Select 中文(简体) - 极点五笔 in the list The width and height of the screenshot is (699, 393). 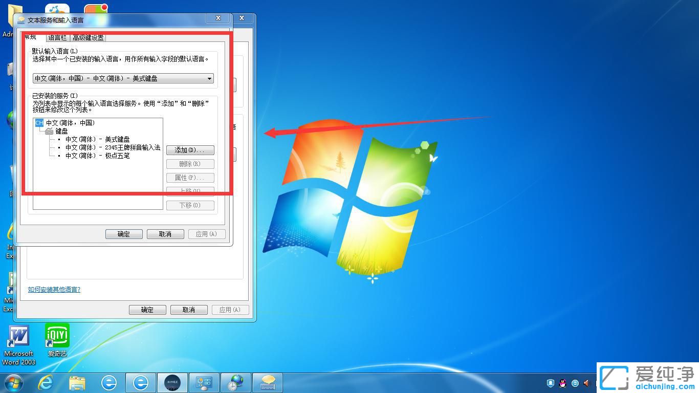point(98,156)
